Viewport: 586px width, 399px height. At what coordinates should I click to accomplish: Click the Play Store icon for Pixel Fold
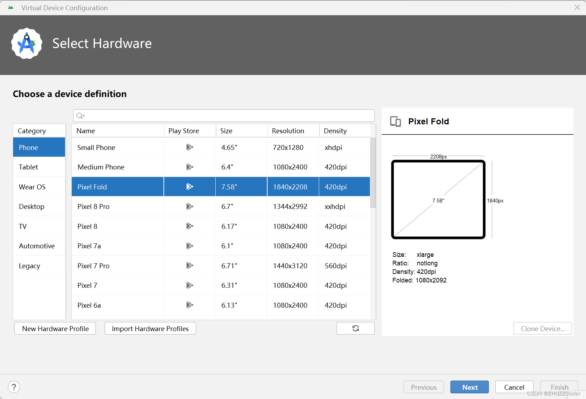coord(190,187)
